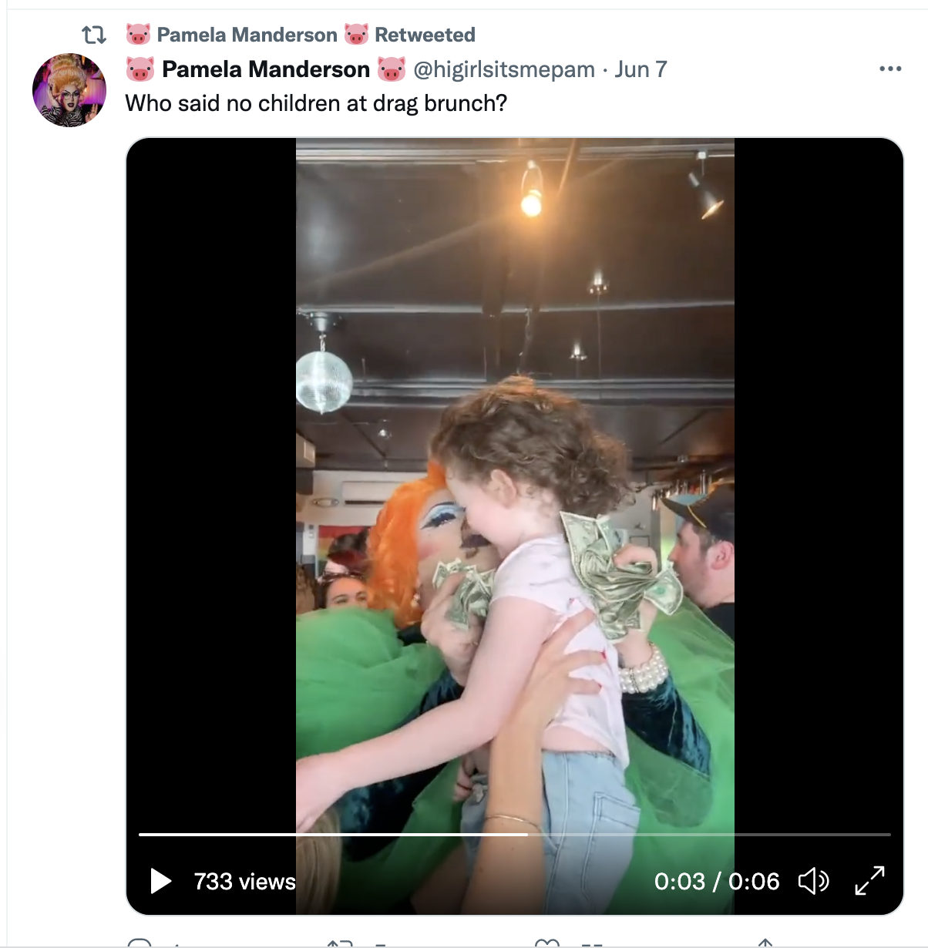The image size is (928, 948).
Task: Play the drag brunch video
Action: (160, 880)
